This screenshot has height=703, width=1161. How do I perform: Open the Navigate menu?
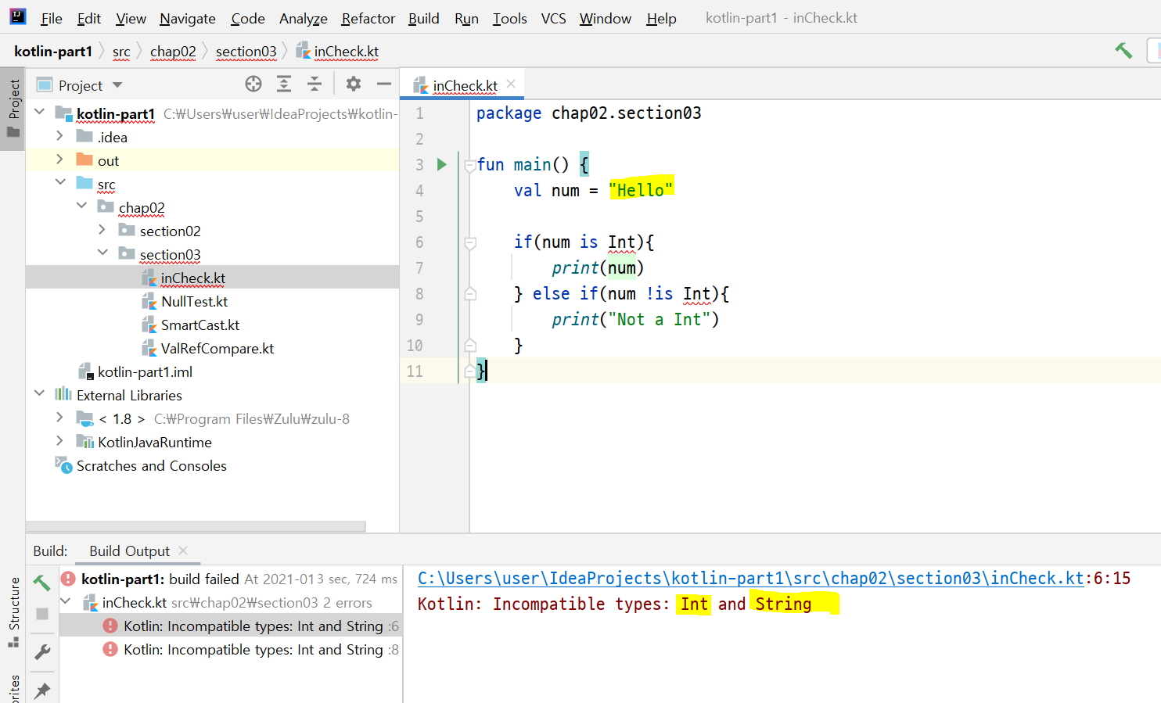(188, 18)
